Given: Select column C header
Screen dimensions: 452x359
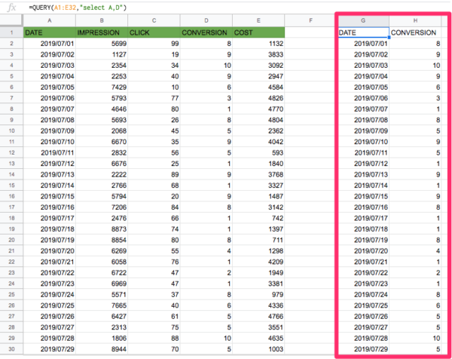Looking at the screenshot, I should click(154, 20).
